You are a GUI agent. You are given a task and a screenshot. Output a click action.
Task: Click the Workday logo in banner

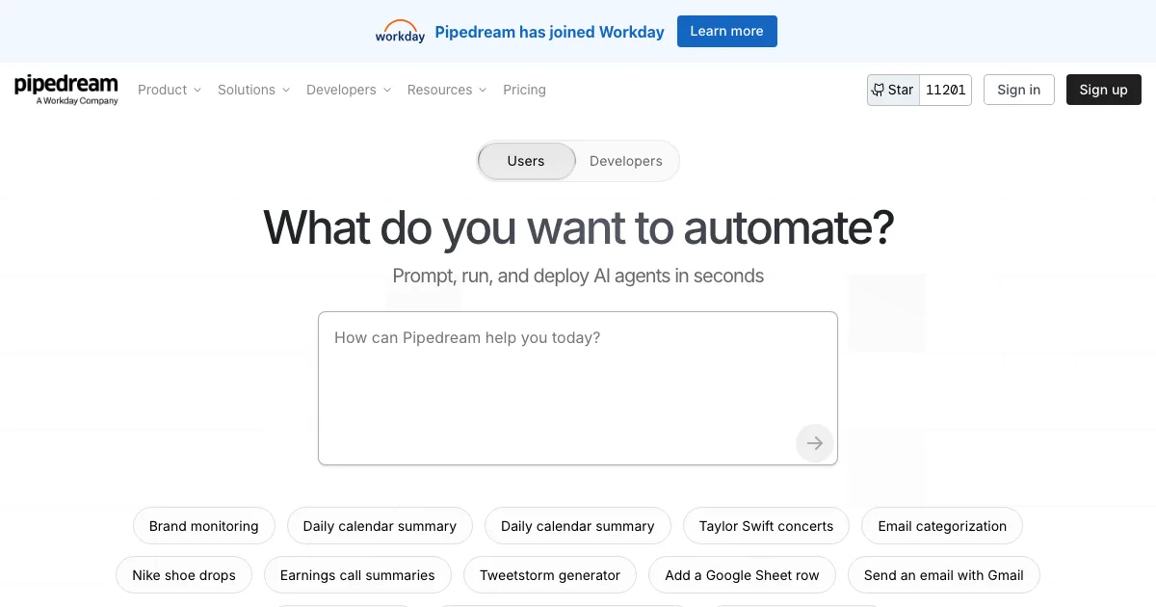[400, 32]
